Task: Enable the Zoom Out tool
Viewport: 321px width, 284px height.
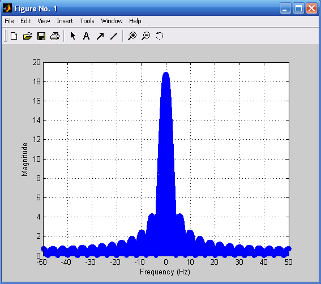Action: tap(146, 36)
